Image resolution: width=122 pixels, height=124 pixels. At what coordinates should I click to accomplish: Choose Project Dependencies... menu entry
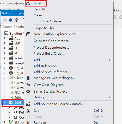pos(51,48)
